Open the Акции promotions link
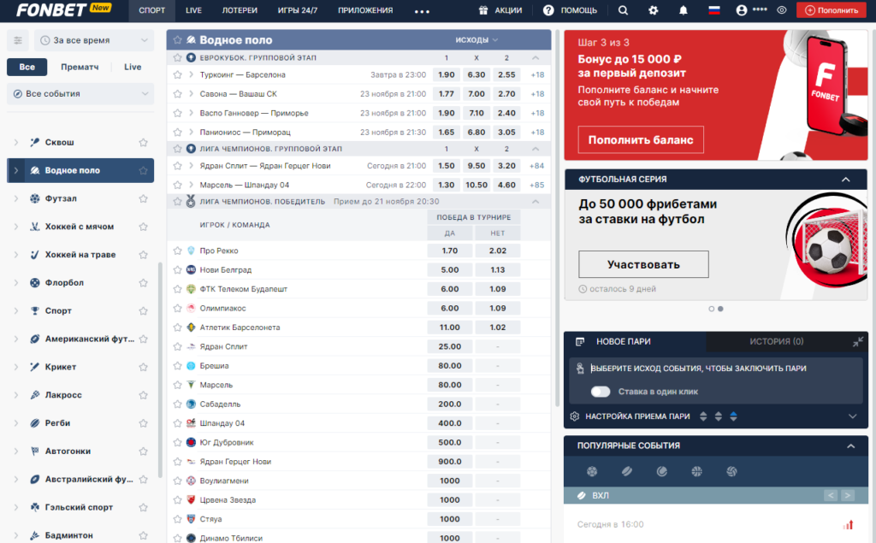Image resolution: width=876 pixels, height=543 pixels. pyautogui.click(x=500, y=10)
